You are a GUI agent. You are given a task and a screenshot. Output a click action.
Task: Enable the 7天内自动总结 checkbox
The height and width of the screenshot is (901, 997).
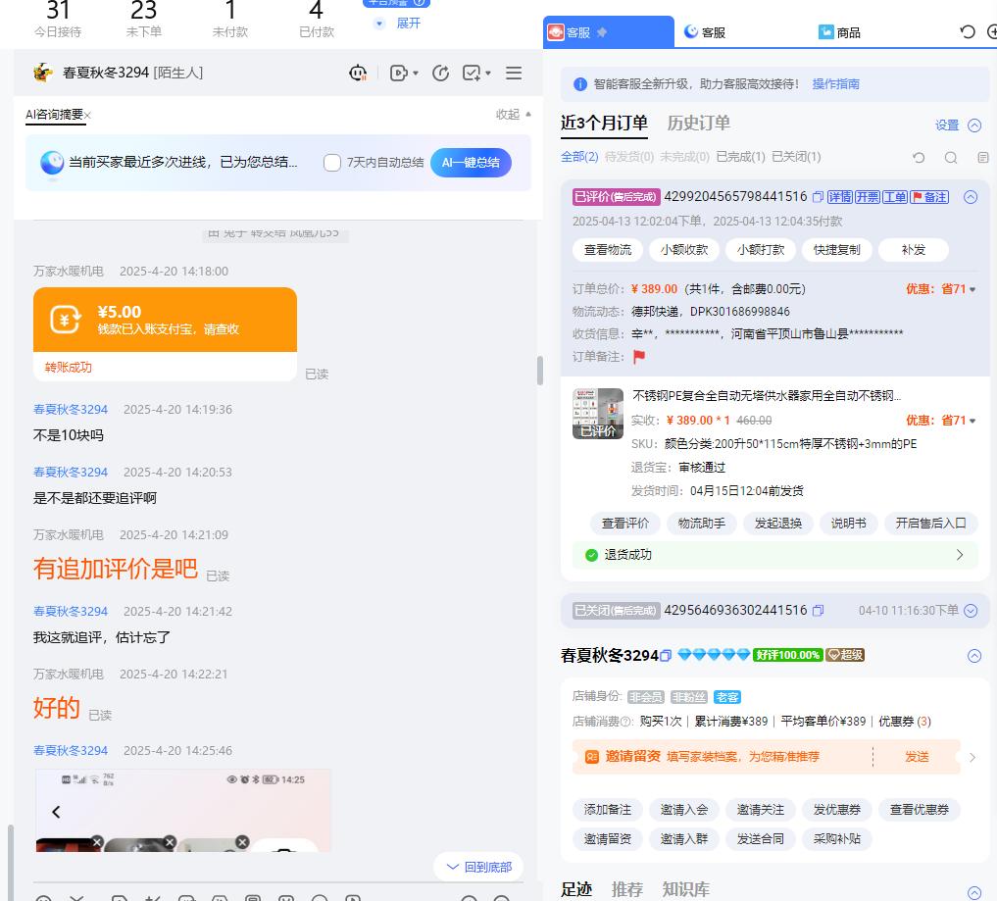tap(332, 163)
